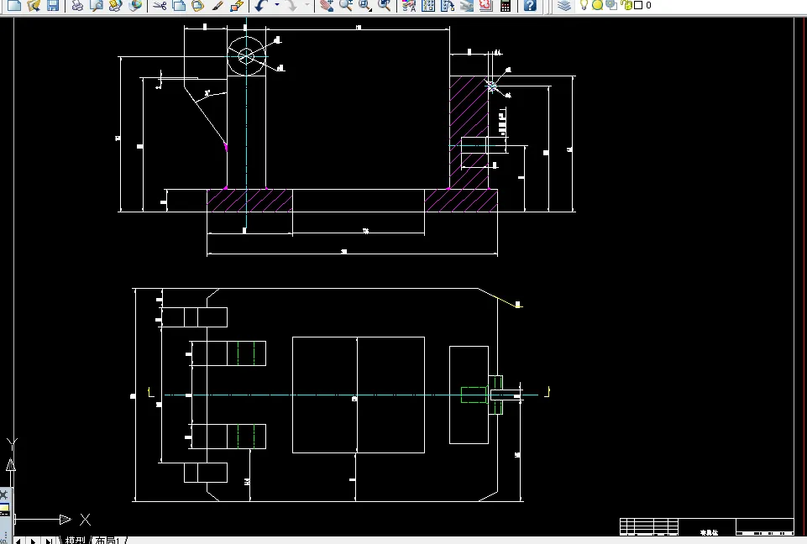Open Help with the question mark icon

point(530,6)
